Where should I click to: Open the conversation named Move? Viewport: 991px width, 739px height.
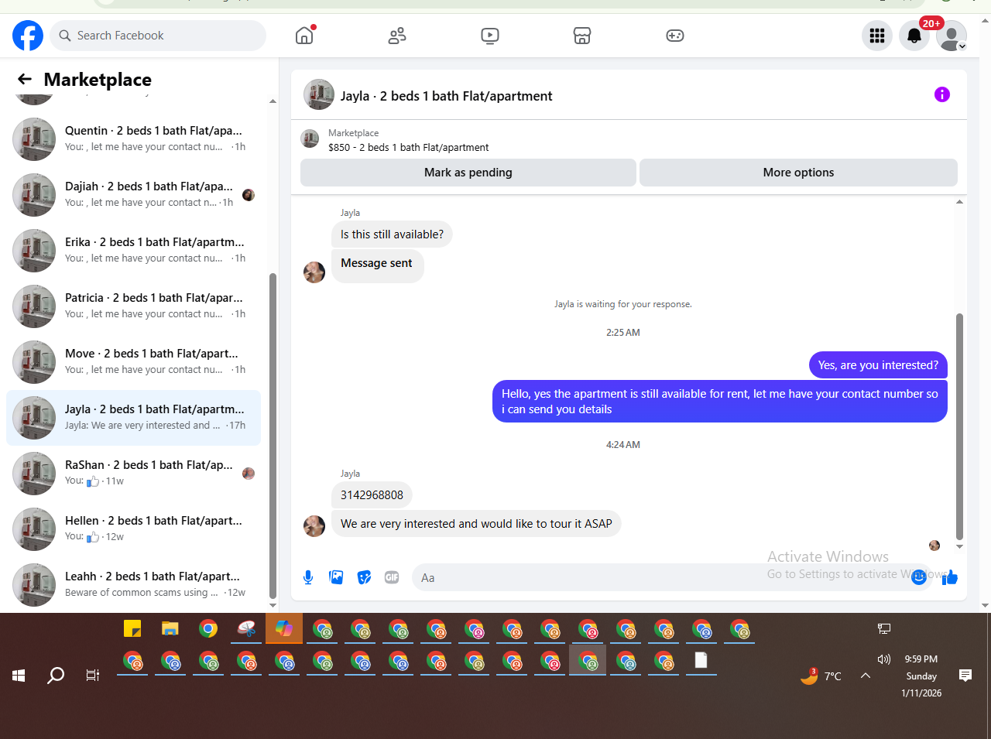[x=133, y=362]
